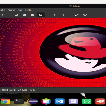
Task: Click the zoom in toolbar icon
Action: point(24,15)
